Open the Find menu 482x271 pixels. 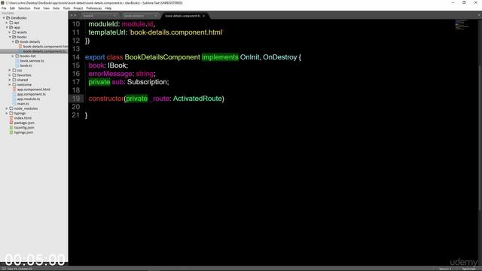point(37,8)
